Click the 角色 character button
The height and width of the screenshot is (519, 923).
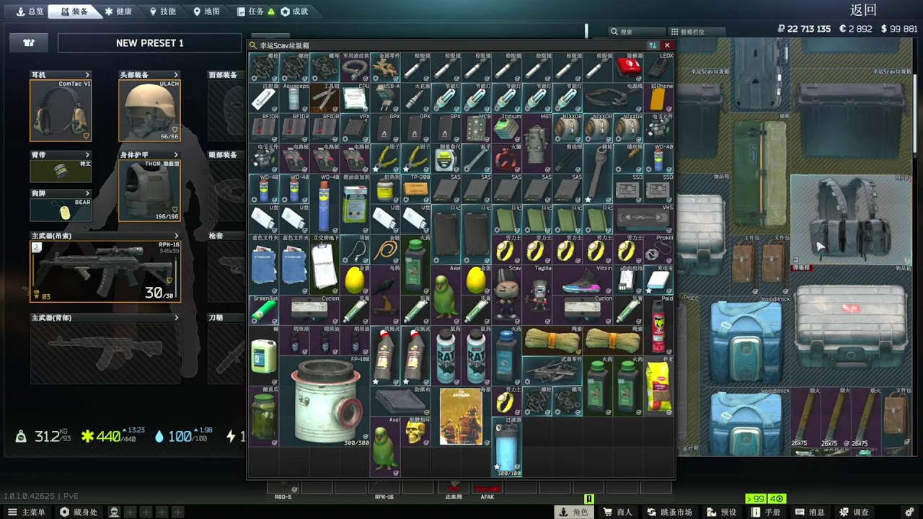[x=573, y=512]
